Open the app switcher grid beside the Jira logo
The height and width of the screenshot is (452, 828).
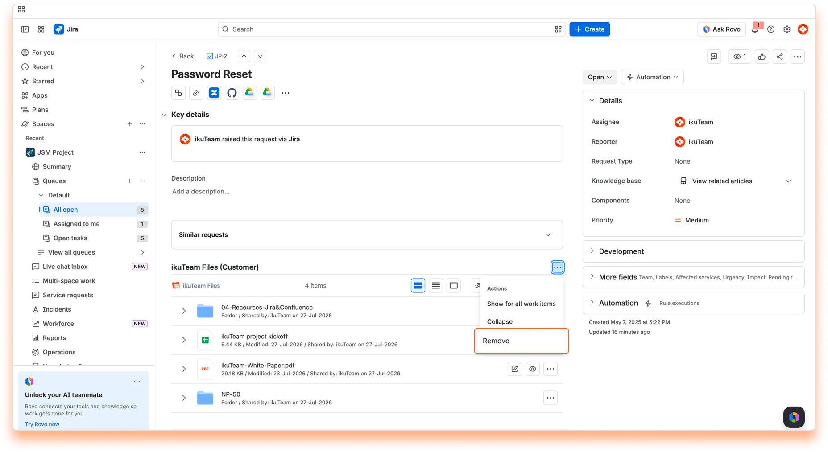click(41, 29)
